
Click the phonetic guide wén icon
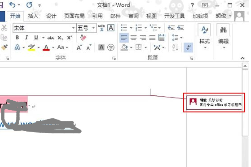coord(101,28)
